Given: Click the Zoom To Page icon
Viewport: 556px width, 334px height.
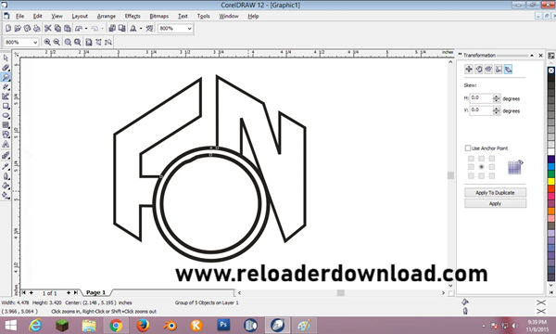Looking at the screenshot, I should [x=89, y=43].
